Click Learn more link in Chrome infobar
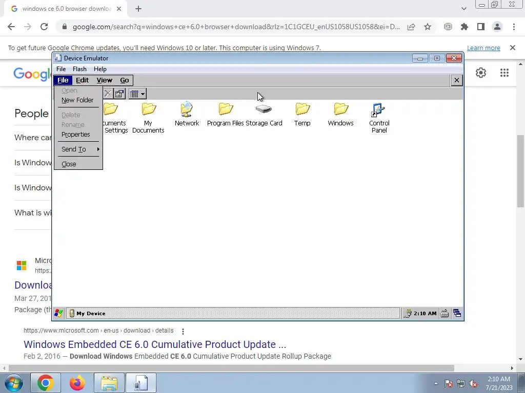This screenshot has height=393, width=525. (x=483, y=48)
